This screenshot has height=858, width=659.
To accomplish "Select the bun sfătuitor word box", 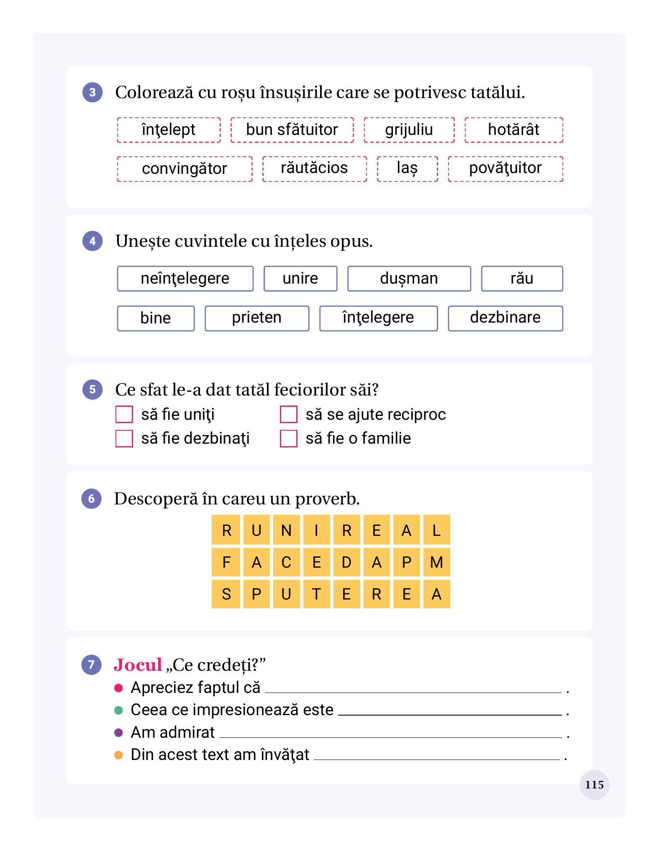I will [x=292, y=130].
